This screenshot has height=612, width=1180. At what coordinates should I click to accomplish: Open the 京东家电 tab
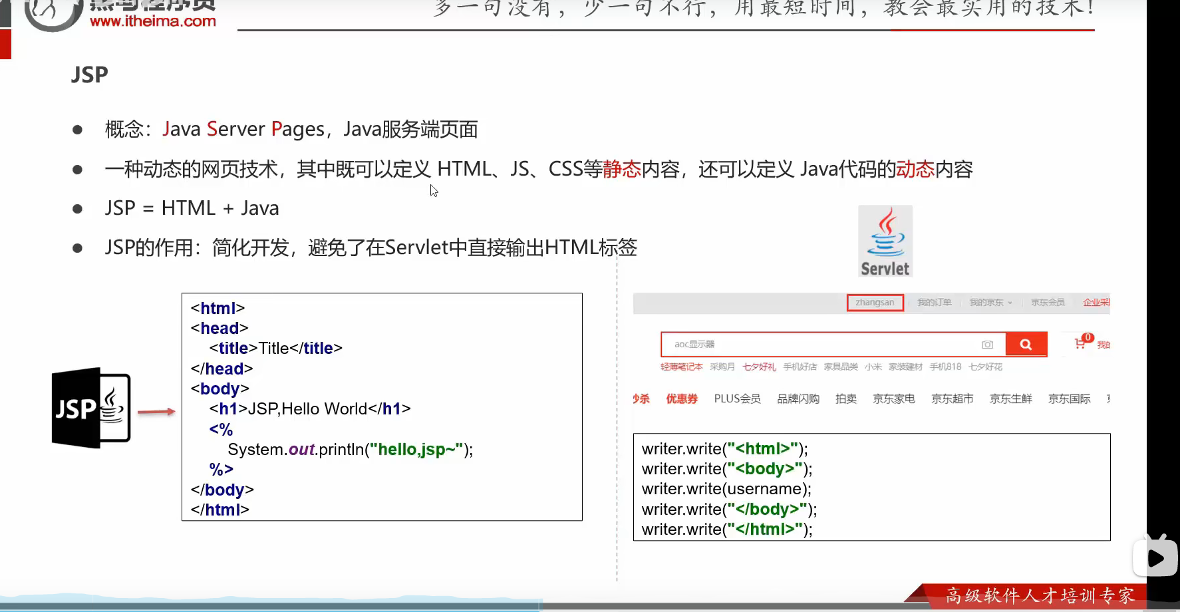[894, 398]
